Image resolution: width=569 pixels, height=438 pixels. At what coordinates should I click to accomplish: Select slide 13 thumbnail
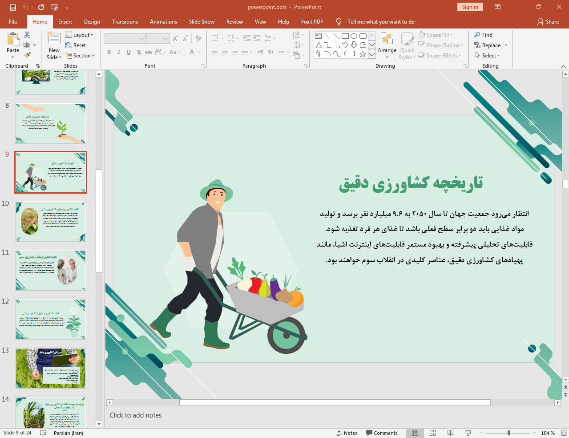[x=51, y=368]
